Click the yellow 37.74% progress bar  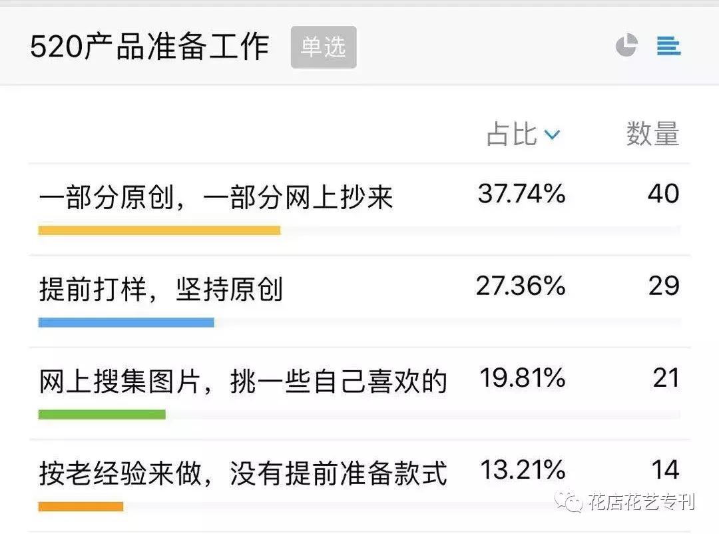click(x=160, y=230)
